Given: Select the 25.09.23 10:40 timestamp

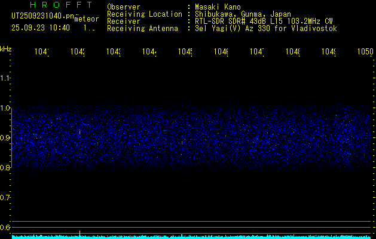Looking at the screenshot, I should click(x=40, y=27).
